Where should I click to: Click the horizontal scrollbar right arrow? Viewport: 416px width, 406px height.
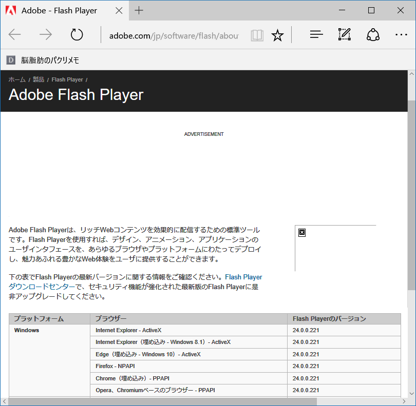pyautogui.click(x=404, y=401)
